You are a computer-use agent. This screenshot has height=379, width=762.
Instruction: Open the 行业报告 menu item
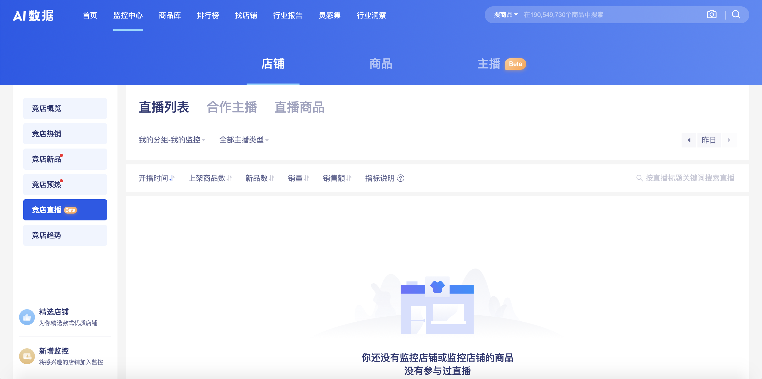(288, 15)
